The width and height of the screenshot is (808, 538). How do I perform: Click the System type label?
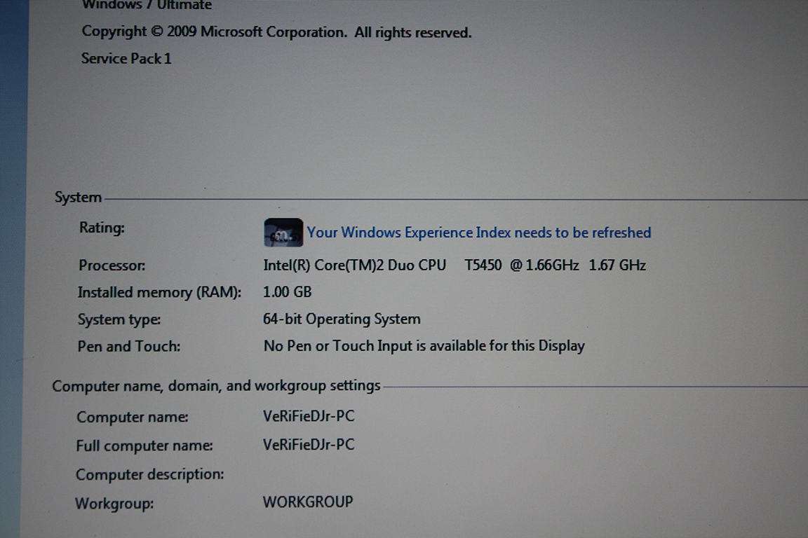coord(119,319)
